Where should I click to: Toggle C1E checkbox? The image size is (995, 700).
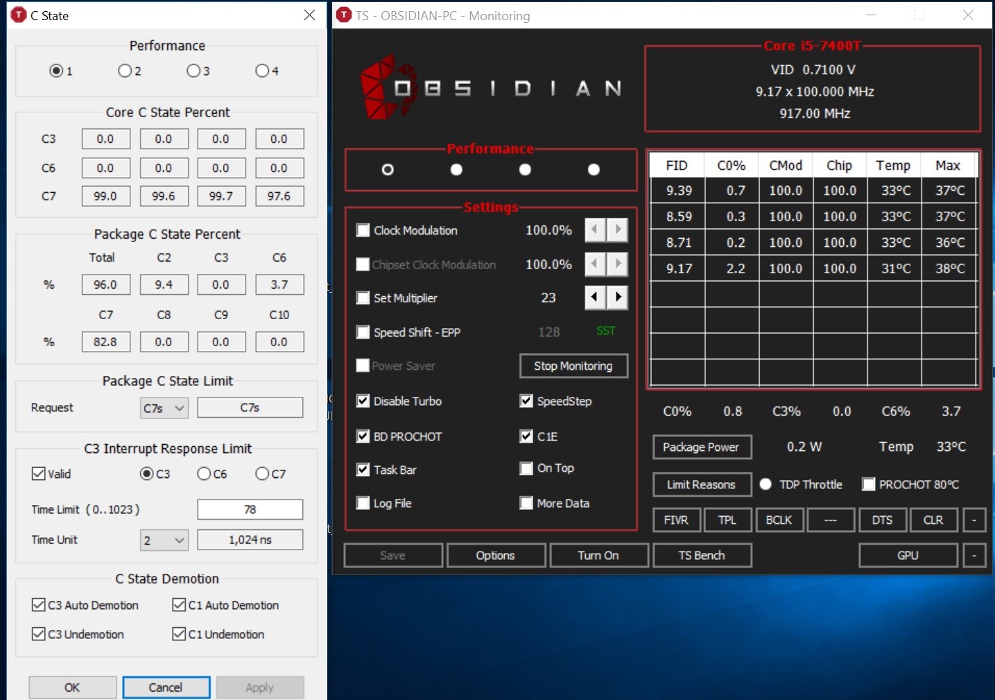point(526,436)
